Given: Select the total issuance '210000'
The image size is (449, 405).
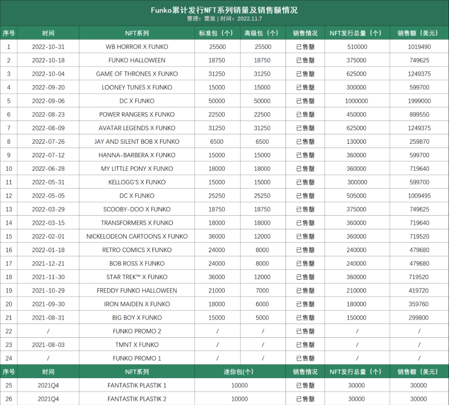Looking at the screenshot, I should [x=356, y=291].
